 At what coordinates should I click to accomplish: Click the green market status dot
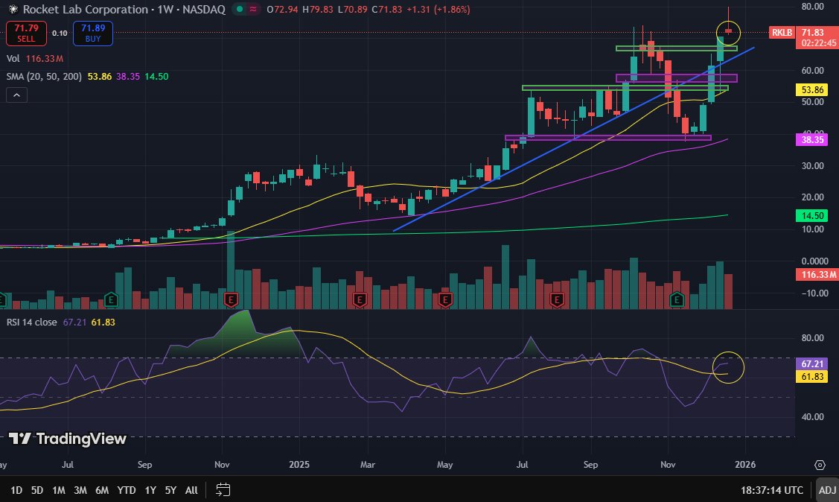point(240,9)
